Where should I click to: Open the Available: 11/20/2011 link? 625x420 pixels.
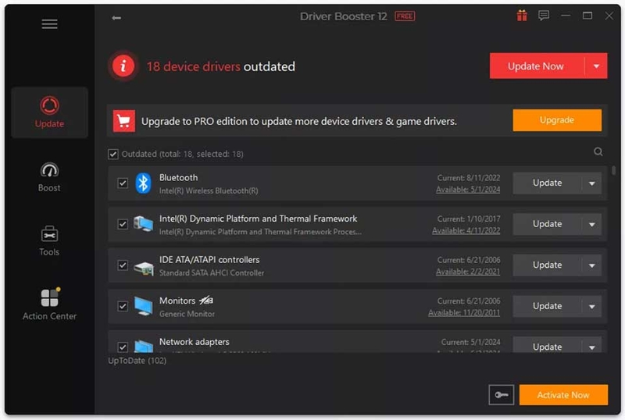point(464,313)
